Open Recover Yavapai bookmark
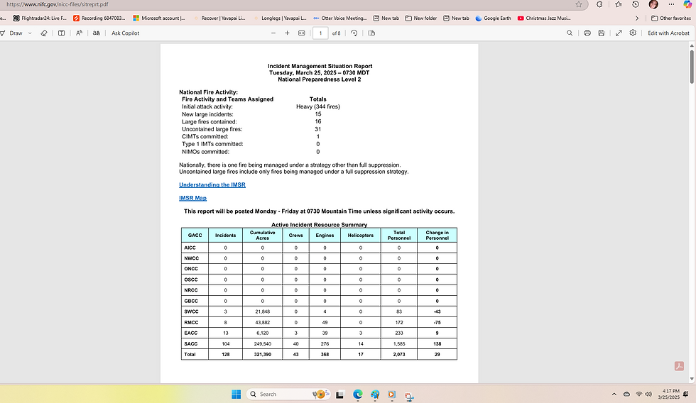This screenshot has width=696, height=403. coord(219,18)
